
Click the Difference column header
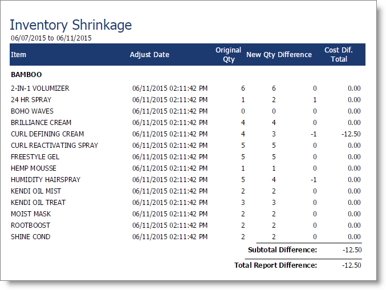[295, 55]
